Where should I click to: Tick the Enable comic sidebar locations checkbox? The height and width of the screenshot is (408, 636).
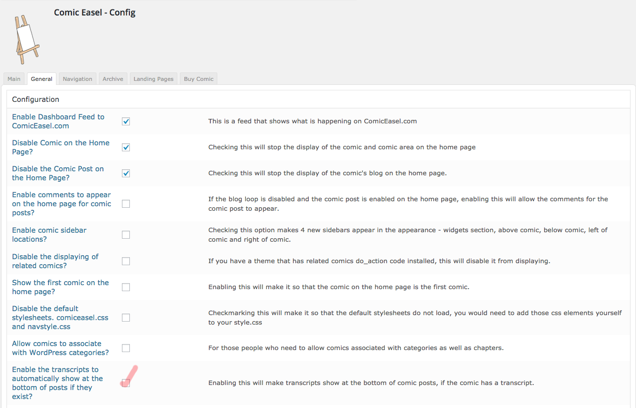pyautogui.click(x=126, y=235)
